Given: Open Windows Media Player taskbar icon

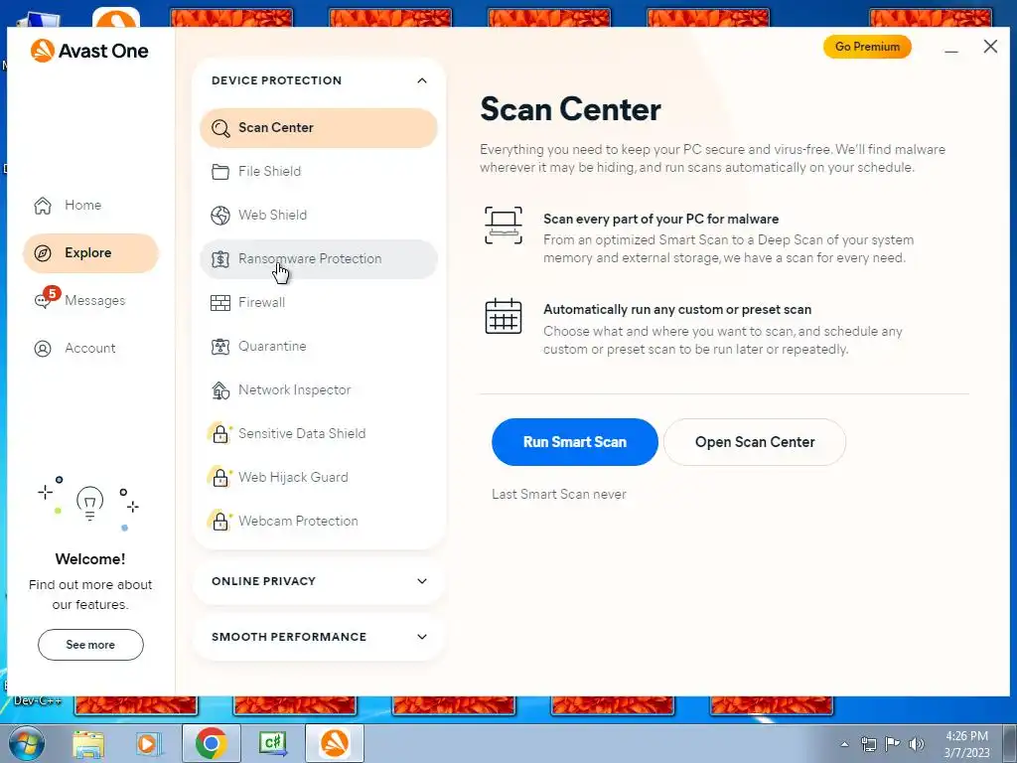Looking at the screenshot, I should click(x=148, y=743).
